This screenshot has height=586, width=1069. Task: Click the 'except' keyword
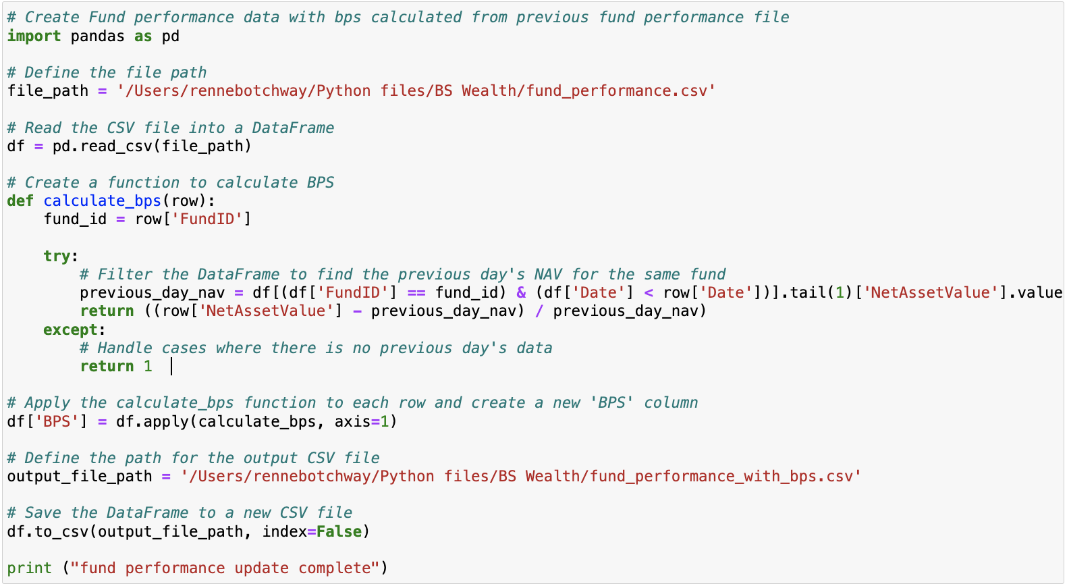pos(71,330)
